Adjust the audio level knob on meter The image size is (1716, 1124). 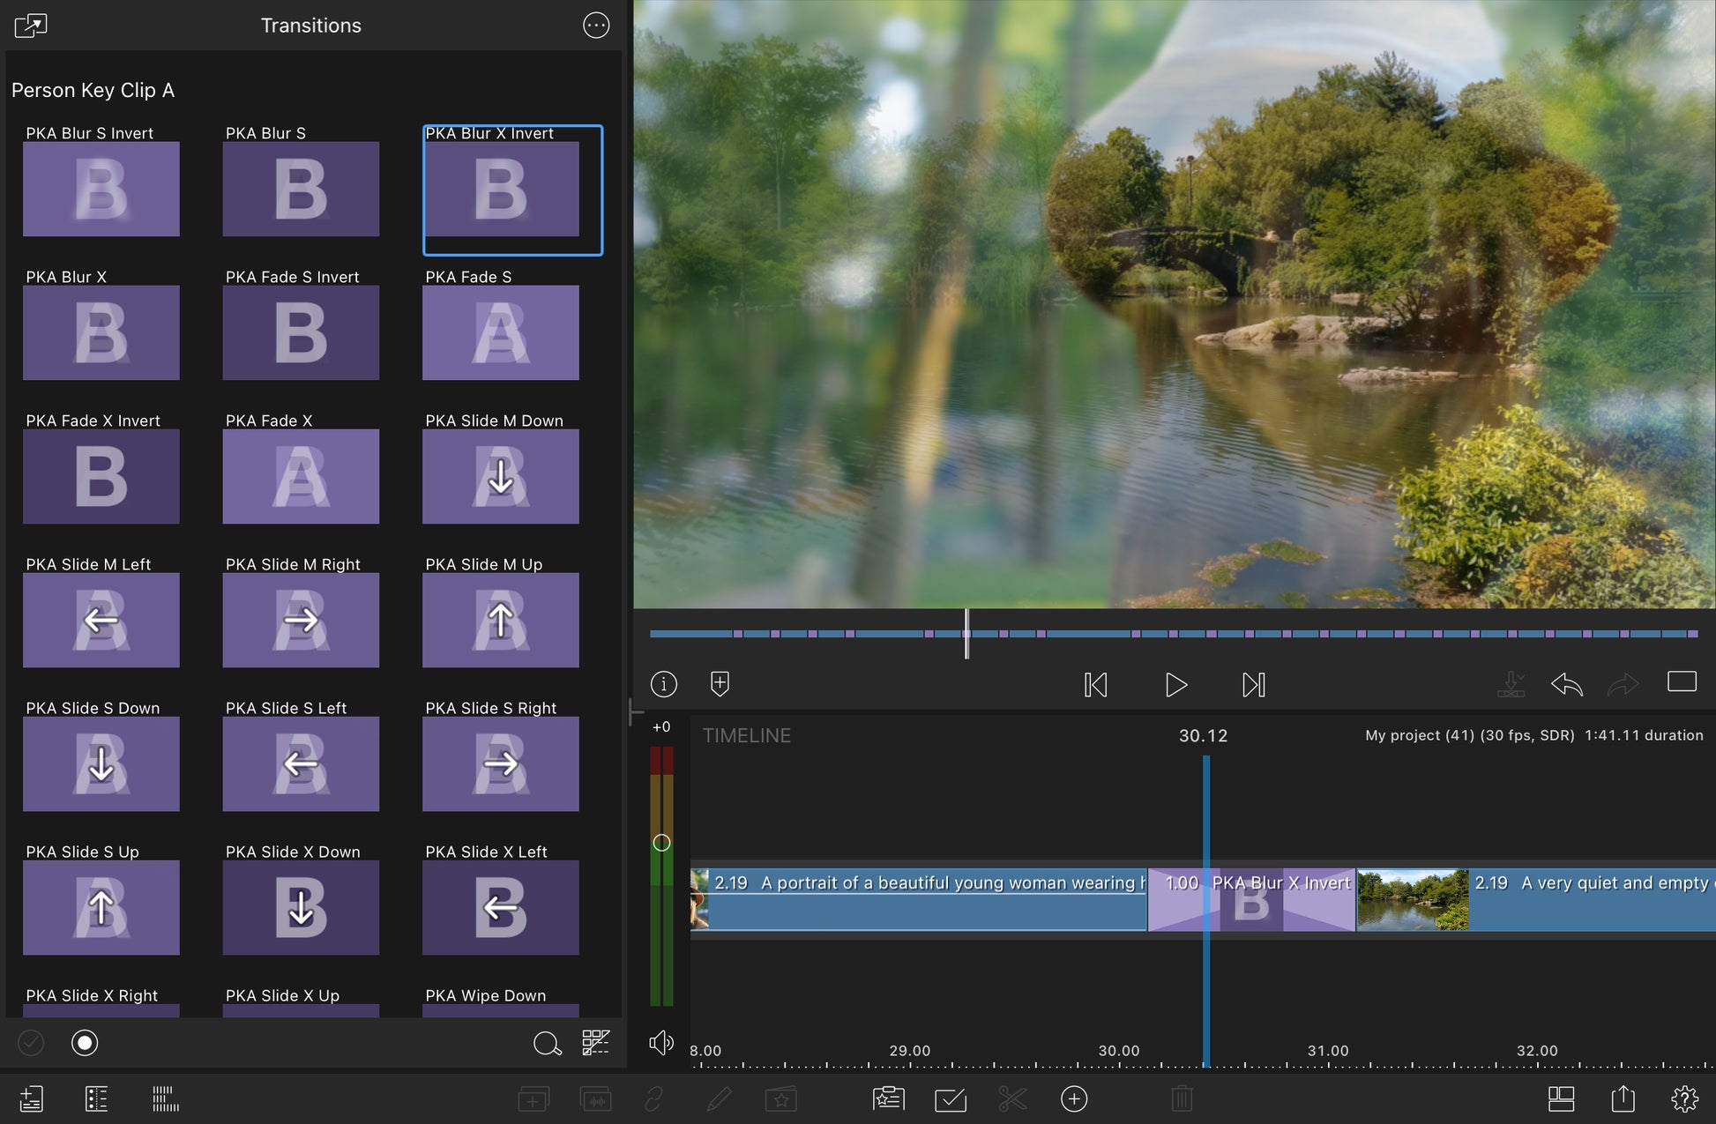click(661, 843)
